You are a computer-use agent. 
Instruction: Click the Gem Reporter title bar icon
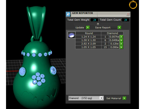coord(68,14)
